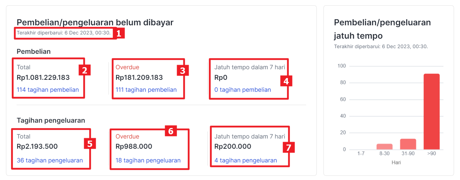Image resolution: width=460 pixels, height=180 pixels.
Task: Click the 31-90 days chart bar
Action: pyautogui.click(x=408, y=144)
